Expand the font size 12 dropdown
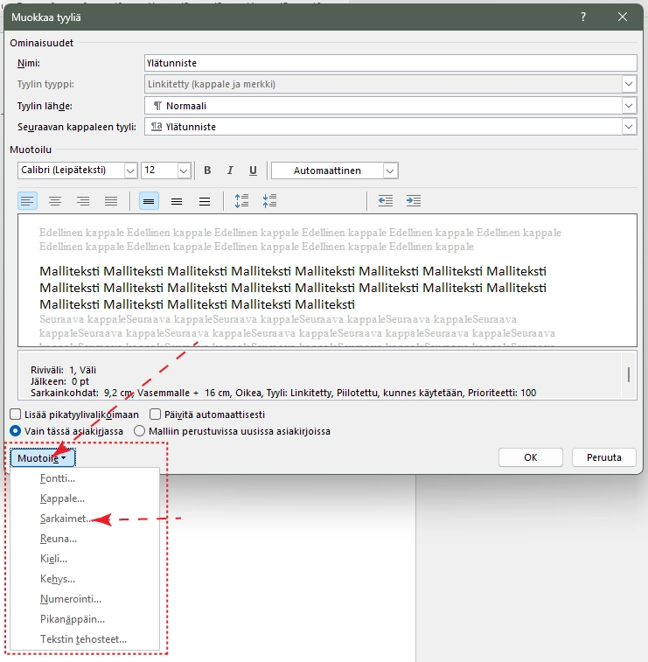Screen dimensions: 648x662 coord(184,171)
